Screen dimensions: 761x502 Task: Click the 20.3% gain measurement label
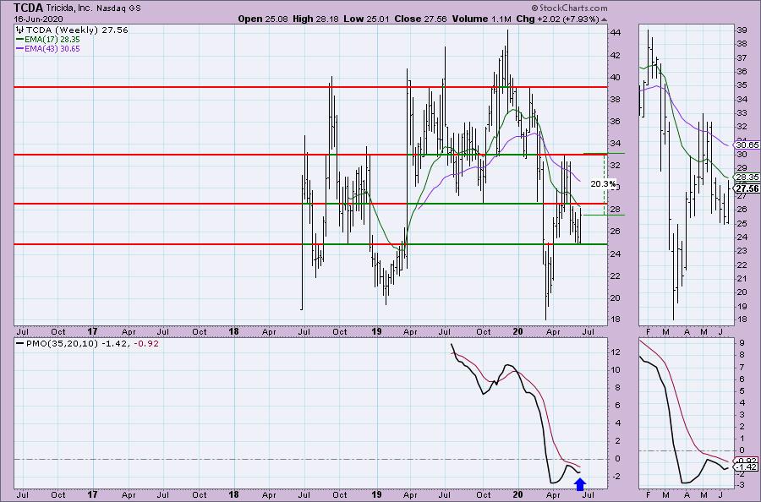pyautogui.click(x=603, y=184)
